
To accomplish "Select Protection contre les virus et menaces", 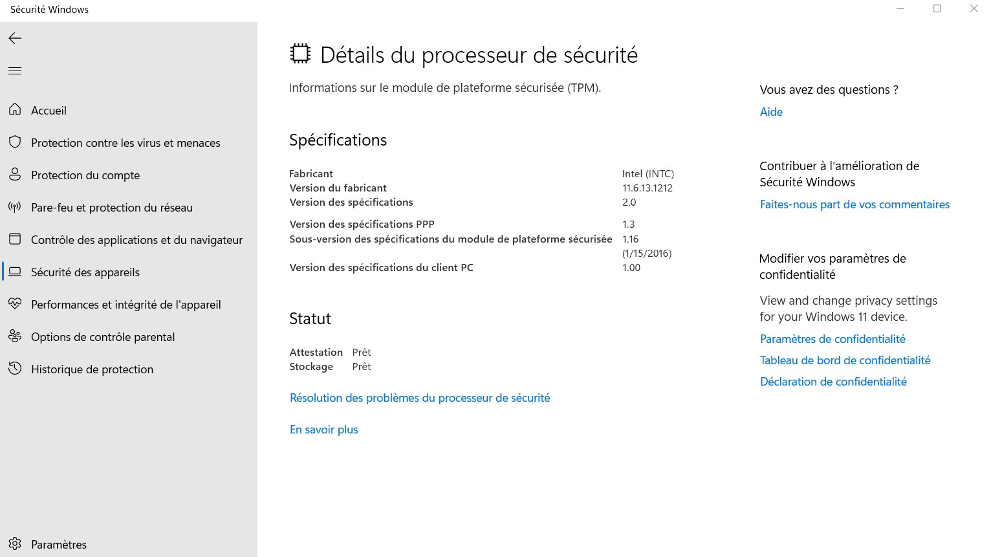I will (125, 143).
